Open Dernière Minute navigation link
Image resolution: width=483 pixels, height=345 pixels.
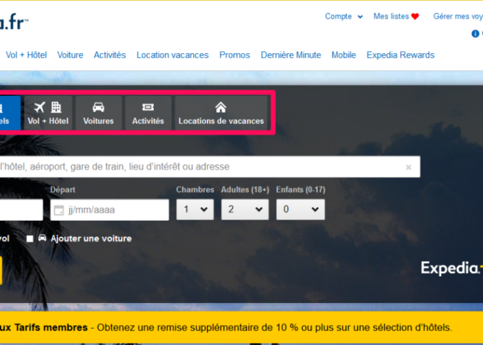pyautogui.click(x=290, y=55)
